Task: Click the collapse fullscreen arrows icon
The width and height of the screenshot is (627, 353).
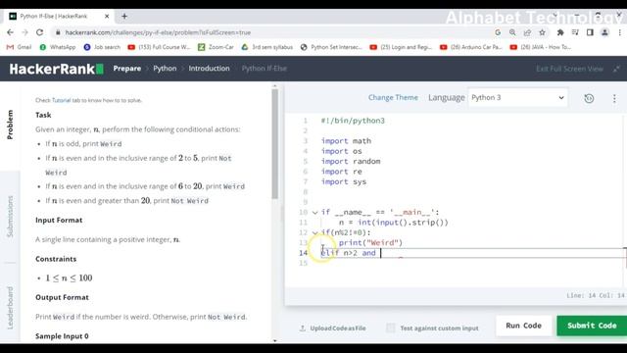Action: click(x=616, y=69)
